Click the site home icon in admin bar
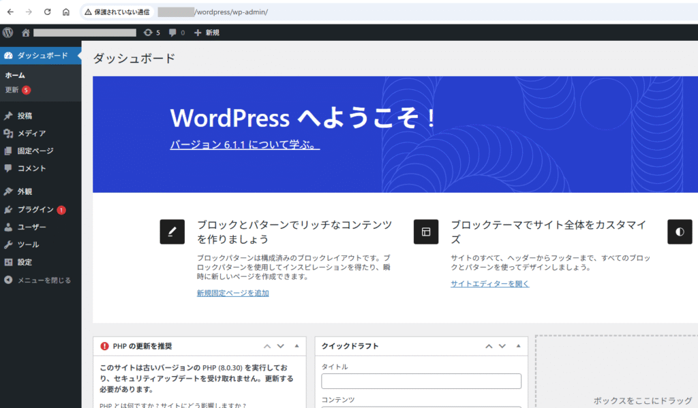 (26, 33)
